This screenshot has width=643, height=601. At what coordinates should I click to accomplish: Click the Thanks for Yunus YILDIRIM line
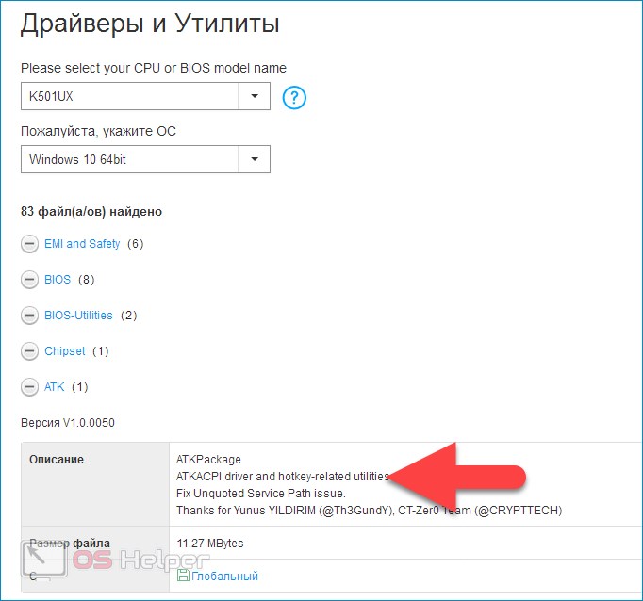click(x=369, y=510)
